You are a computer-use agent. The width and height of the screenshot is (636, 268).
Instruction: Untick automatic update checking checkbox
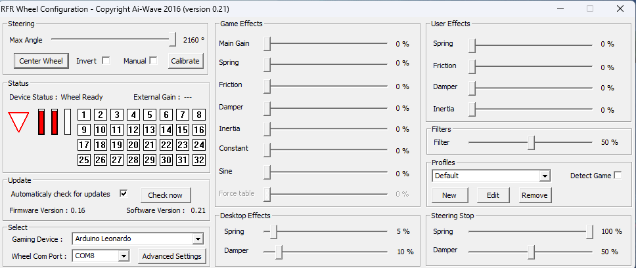tap(124, 194)
